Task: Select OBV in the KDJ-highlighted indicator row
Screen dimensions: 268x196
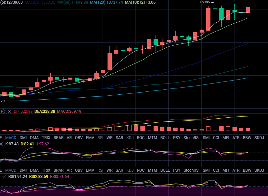Action: [x=79, y=170]
